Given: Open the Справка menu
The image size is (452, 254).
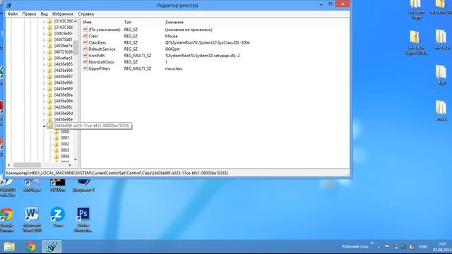Looking at the screenshot, I should coord(86,14).
